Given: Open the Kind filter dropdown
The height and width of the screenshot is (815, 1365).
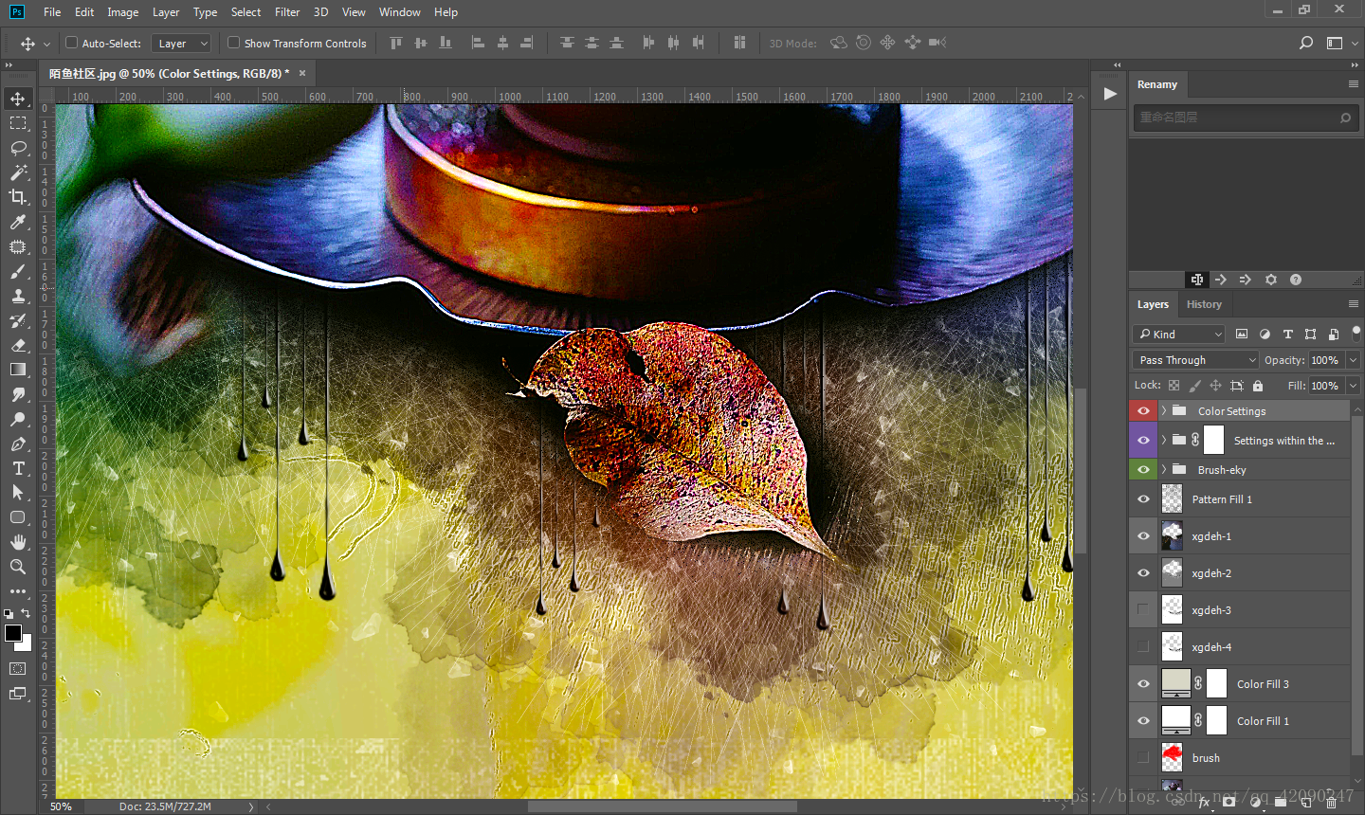Looking at the screenshot, I should (1179, 334).
